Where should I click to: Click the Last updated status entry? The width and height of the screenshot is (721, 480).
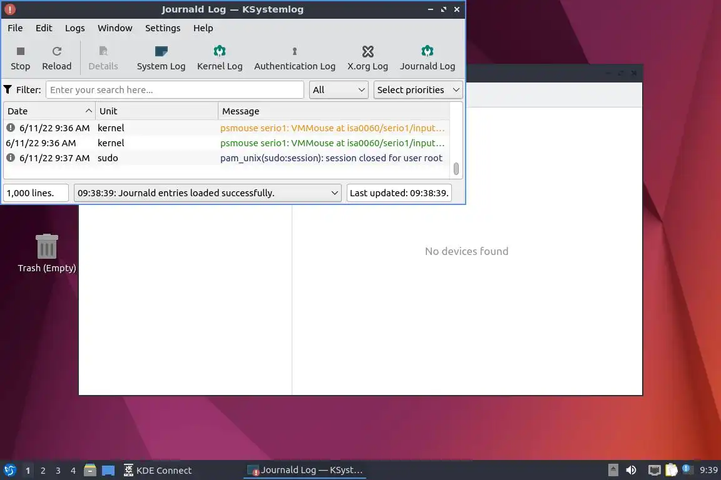click(x=399, y=193)
